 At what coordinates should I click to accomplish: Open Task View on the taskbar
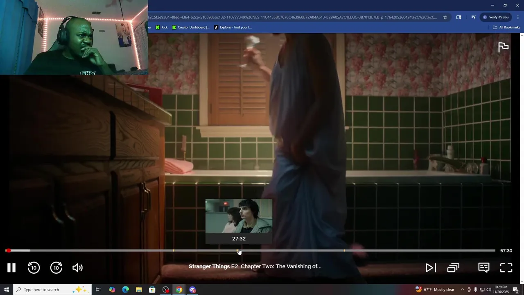[98, 290]
